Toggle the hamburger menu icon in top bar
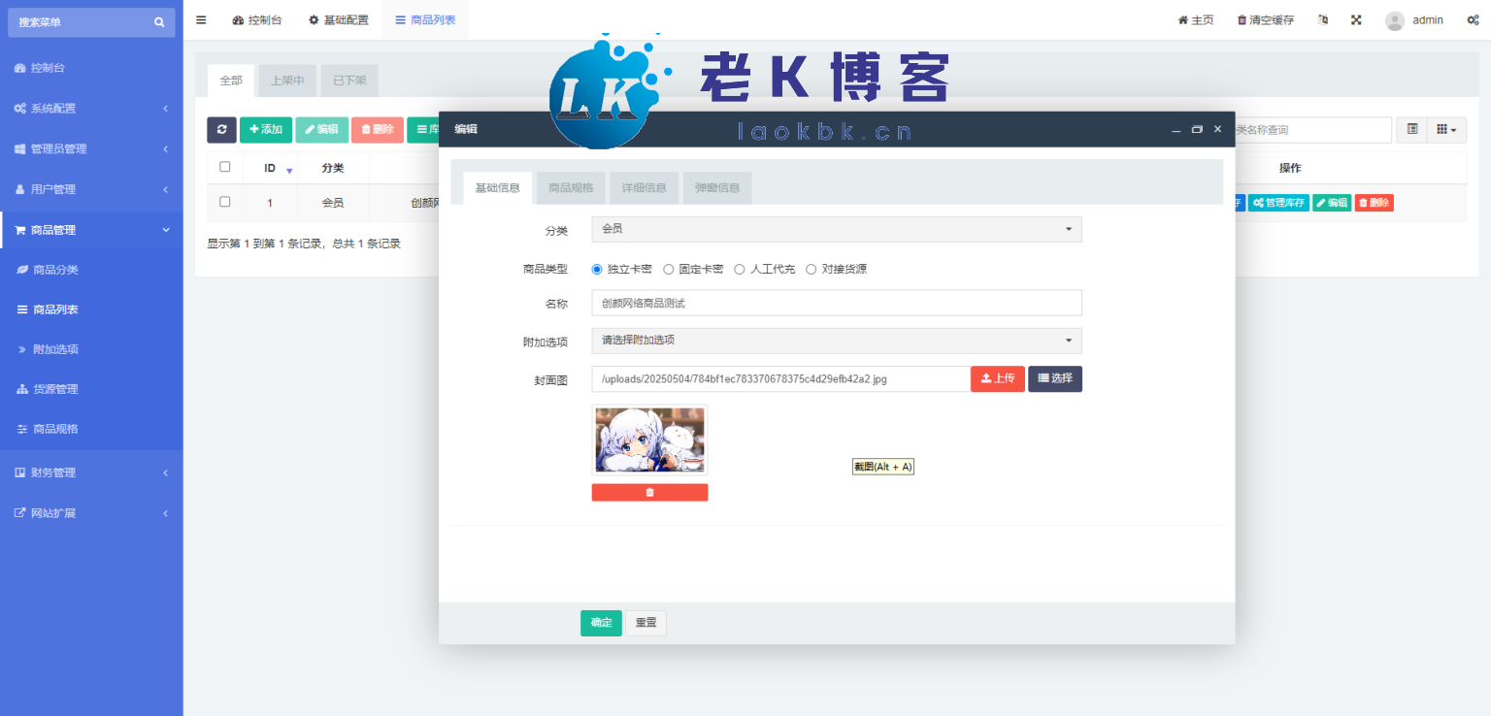The height and width of the screenshot is (716, 1491). coord(201,20)
